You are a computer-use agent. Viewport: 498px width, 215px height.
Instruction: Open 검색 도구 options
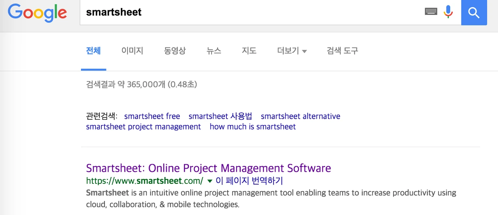[343, 50]
